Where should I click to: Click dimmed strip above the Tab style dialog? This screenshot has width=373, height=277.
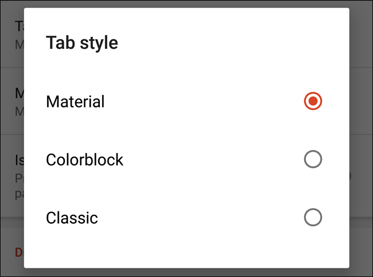pos(187,3)
